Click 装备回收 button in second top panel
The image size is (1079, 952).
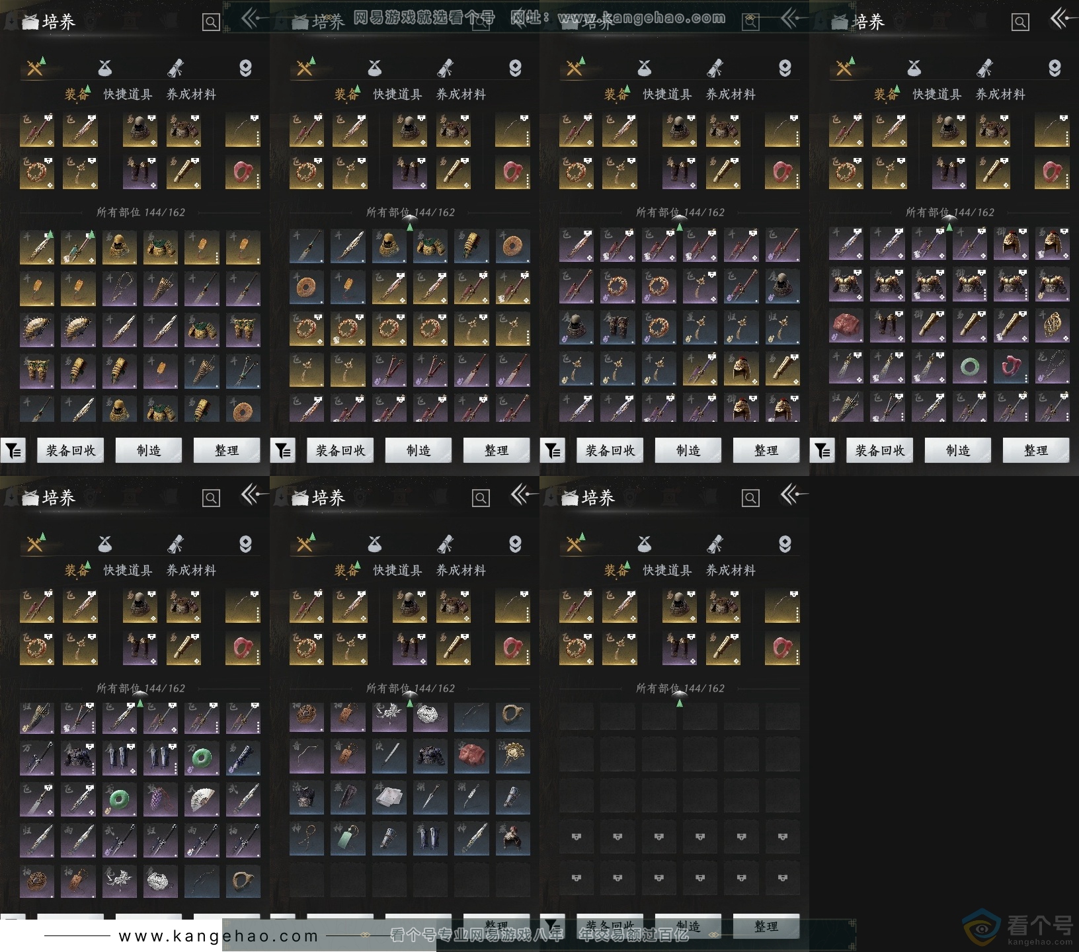click(x=340, y=450)
